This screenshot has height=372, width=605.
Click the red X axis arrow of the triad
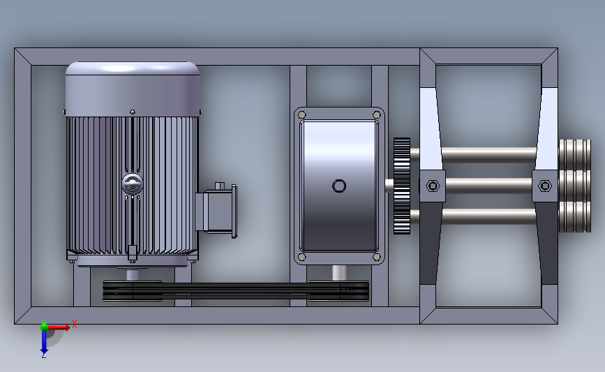coord(59,327)
